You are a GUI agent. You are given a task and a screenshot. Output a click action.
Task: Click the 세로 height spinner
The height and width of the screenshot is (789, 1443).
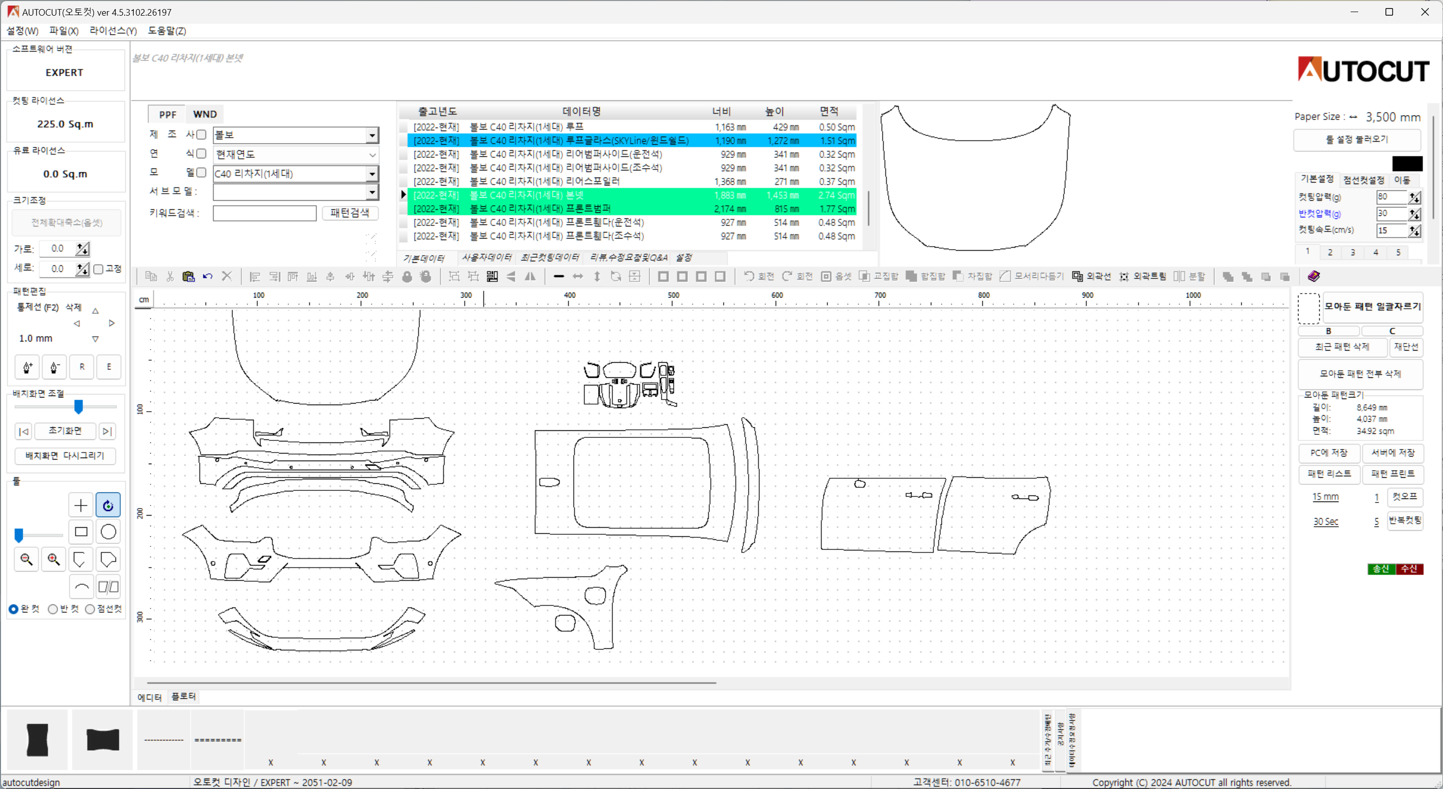(82, 269)
